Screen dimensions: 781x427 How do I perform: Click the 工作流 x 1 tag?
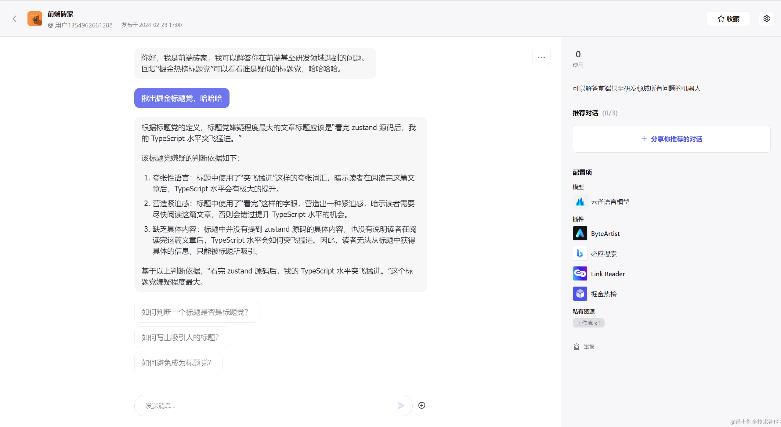tap(588, 323)
